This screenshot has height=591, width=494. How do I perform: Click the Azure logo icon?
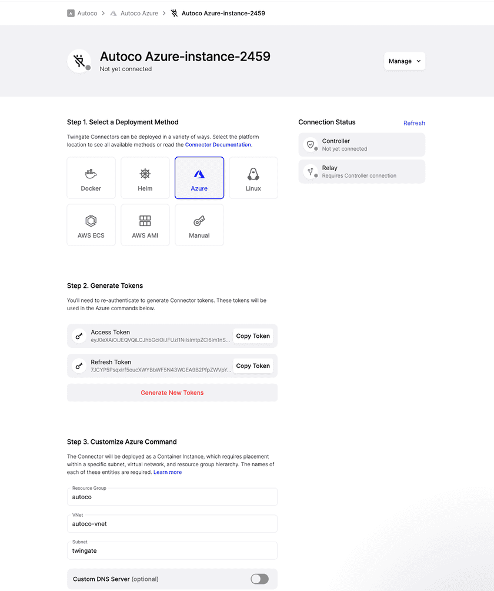pyautogui.click(x=199, y=174)
